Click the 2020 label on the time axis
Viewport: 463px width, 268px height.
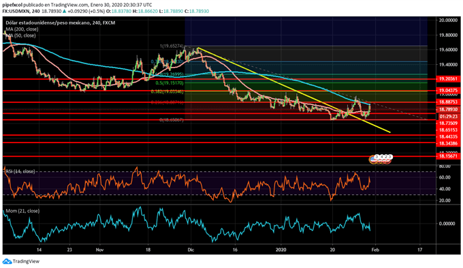(x=281, y=250)
